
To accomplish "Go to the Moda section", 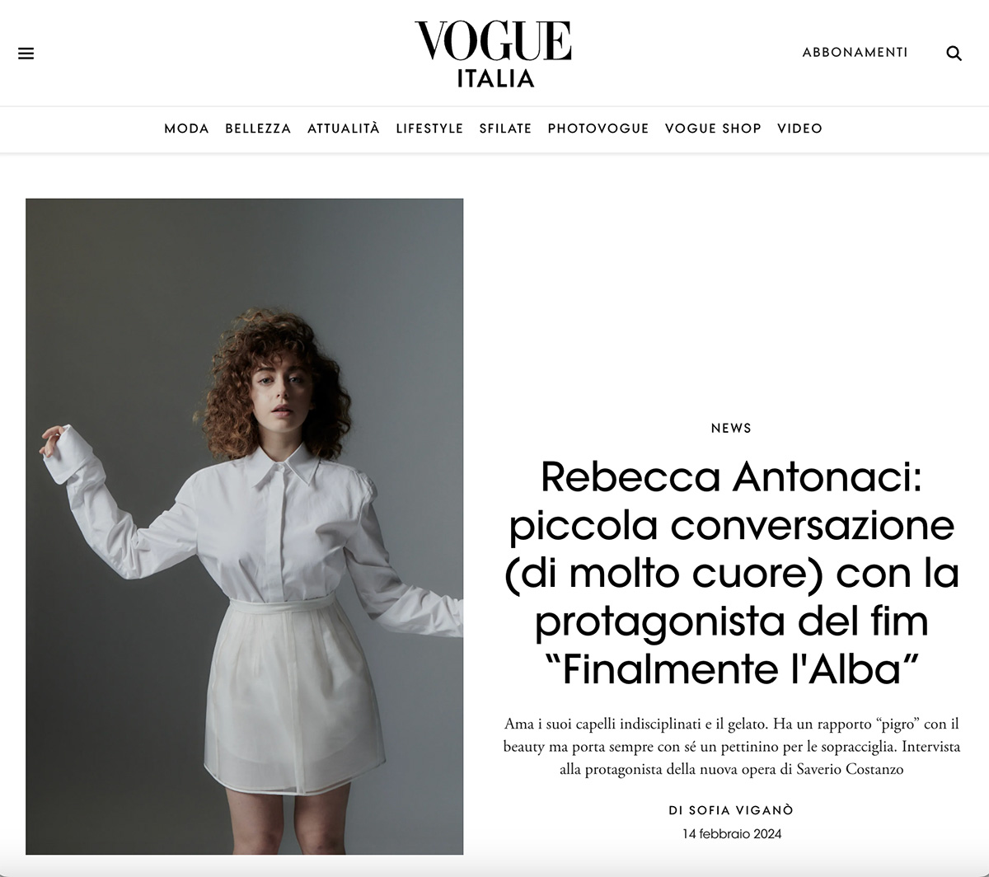I will [186, 129].
